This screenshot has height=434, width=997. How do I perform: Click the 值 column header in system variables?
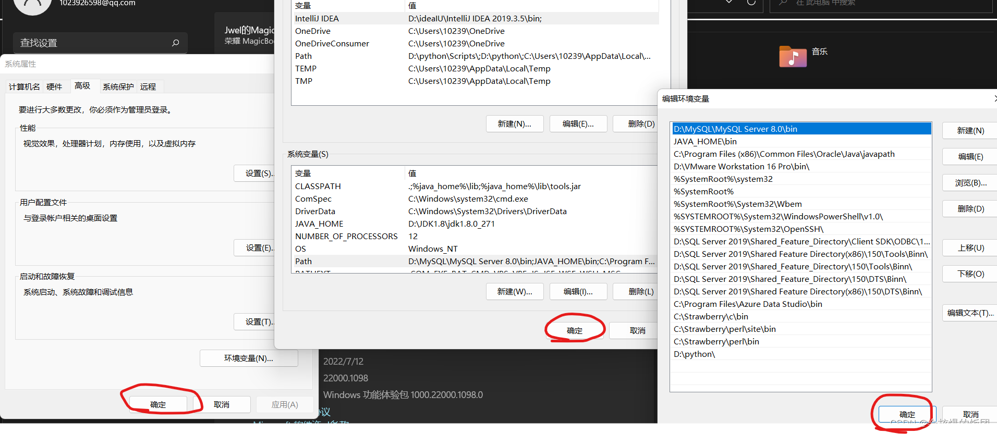(x=531, y=173)
